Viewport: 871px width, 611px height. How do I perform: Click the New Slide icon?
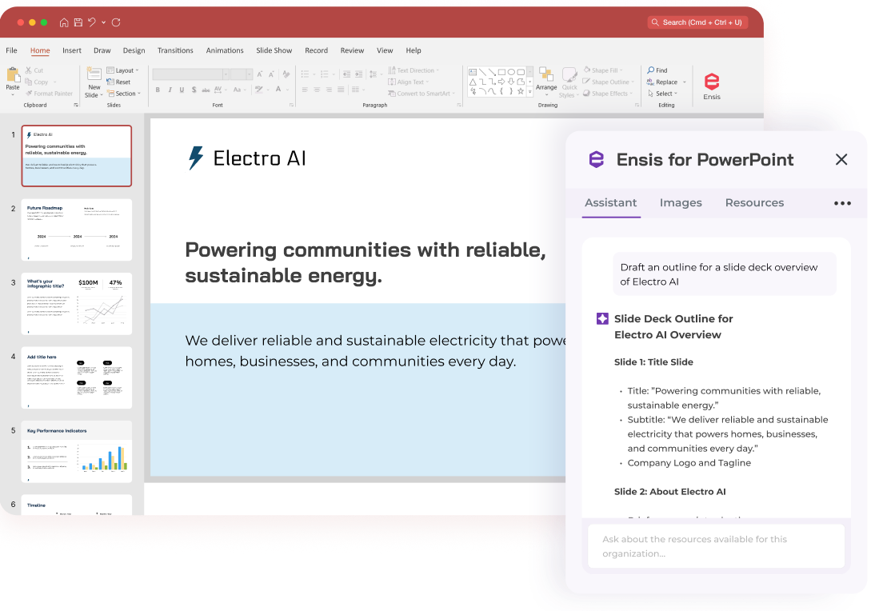(94, 74)
